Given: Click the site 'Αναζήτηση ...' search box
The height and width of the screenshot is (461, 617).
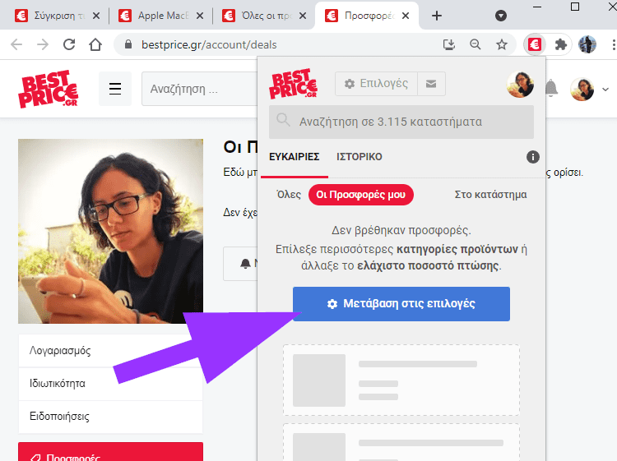Looking at the screenshot, I should click(200, 89).
